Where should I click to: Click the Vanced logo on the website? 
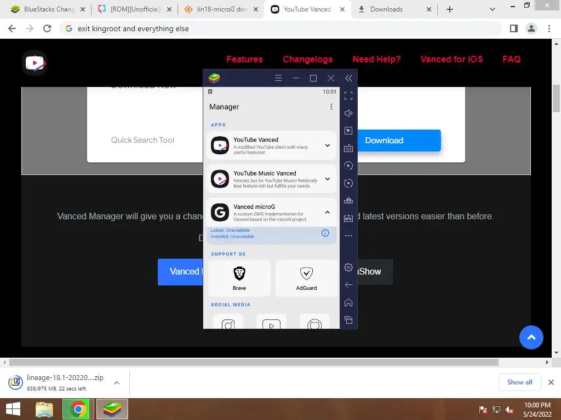(35, 63)
